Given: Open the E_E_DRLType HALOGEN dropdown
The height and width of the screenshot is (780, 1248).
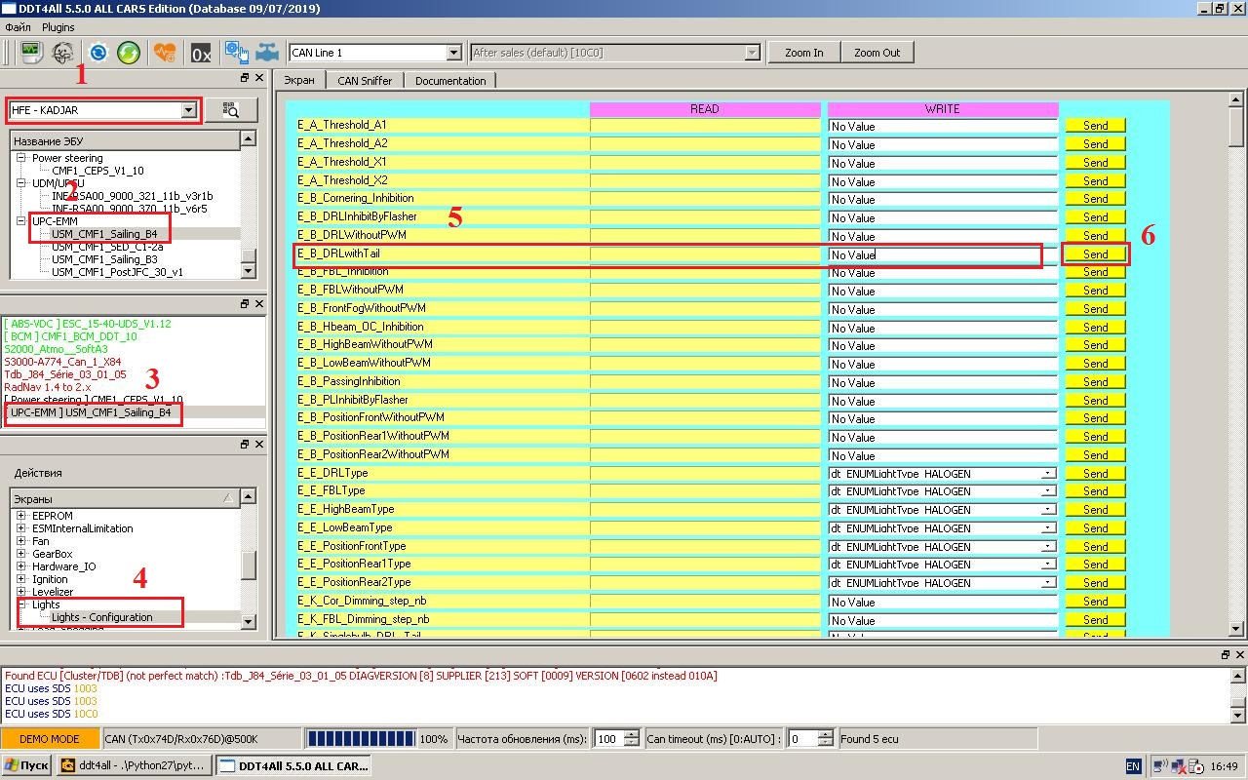Looking at the screenshot, I should tap(1047, 474).
